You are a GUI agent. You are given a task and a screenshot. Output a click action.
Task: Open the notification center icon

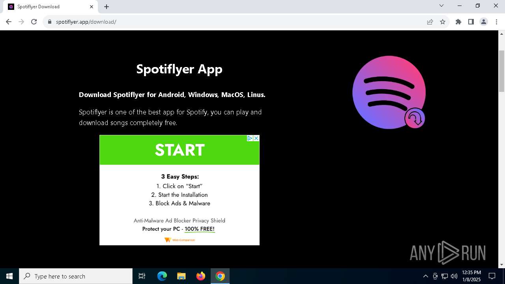[x=492, y=276]
